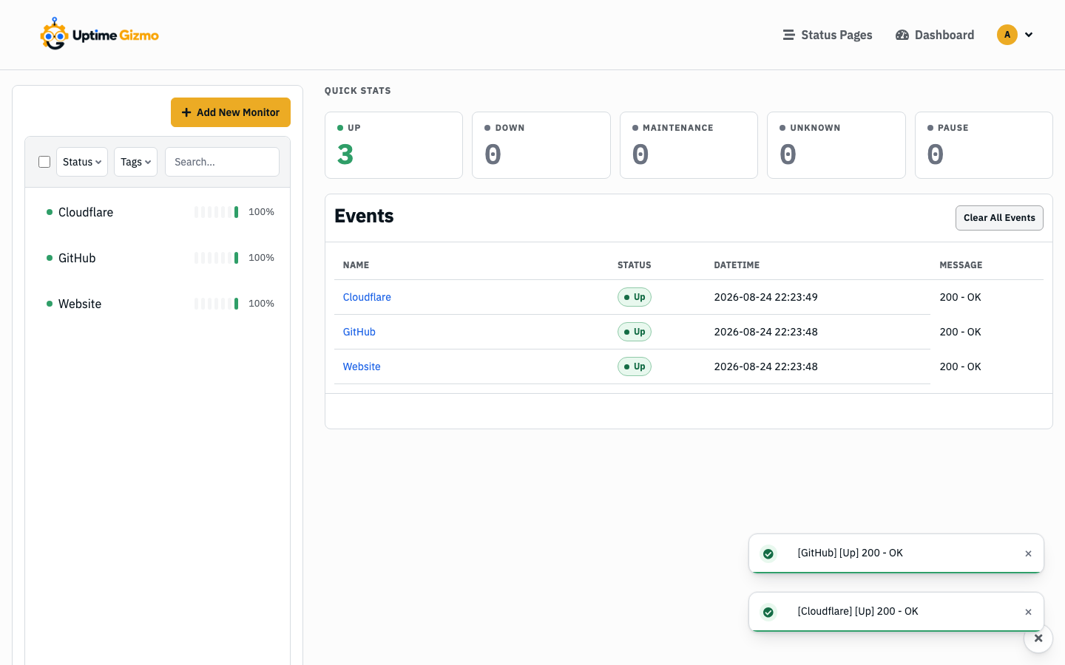The height and width of the screenshot is (665, 1065).
Task: Click Website's heartbeat bar in the sidebar
Action: (216, 304)
